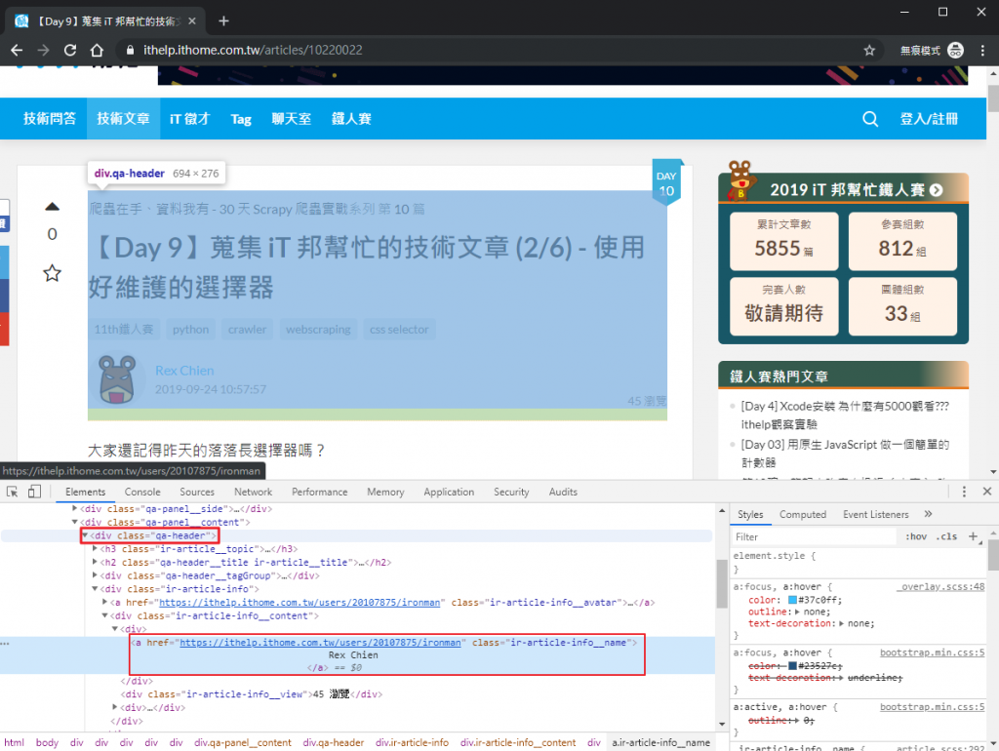This screenshot has height=751, width=999.
Task: Open the 鐵人賽 navigation item
Action: [x=351, y=119]
